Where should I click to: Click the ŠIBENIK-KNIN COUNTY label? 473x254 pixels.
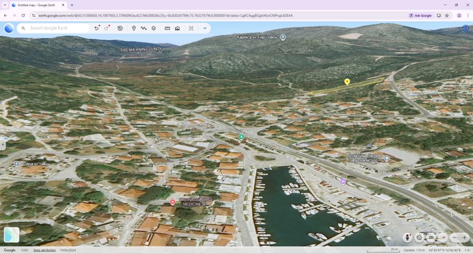click(141, 49)
